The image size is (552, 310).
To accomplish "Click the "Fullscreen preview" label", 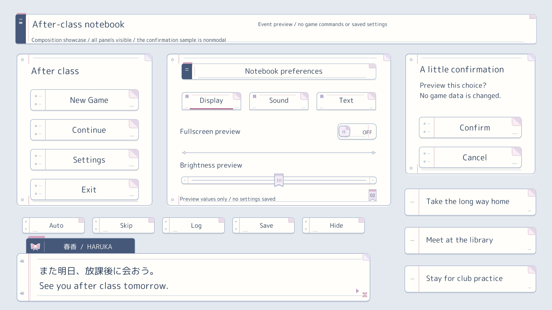I will coord(210,131).
